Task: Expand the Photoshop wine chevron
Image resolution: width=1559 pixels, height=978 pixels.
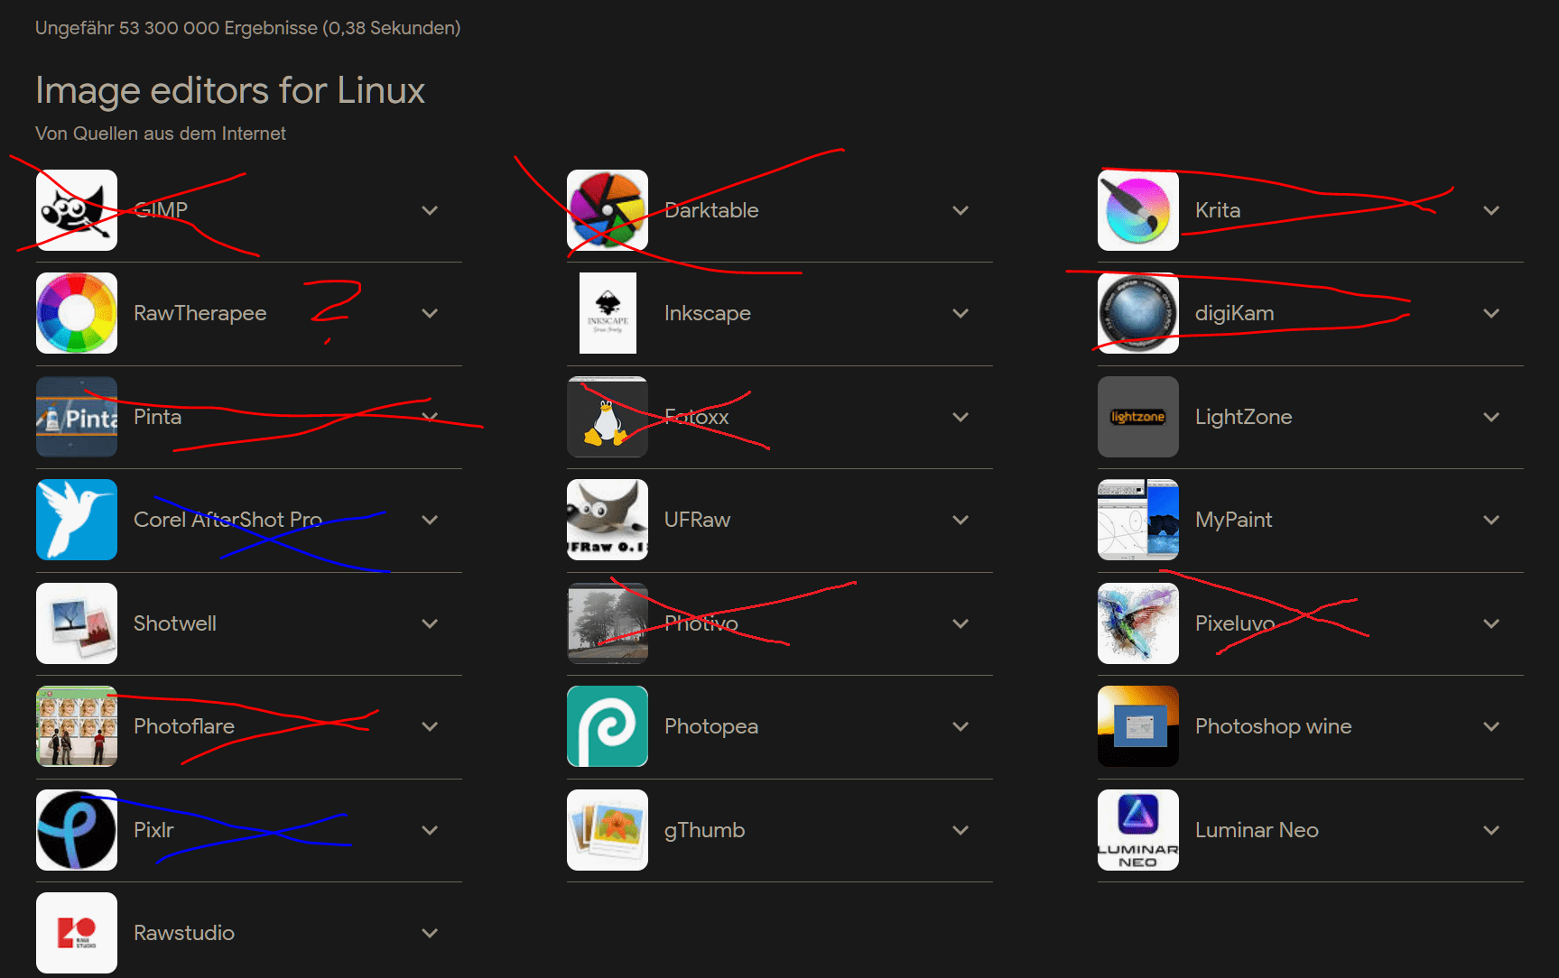Action: coord(1491,726)
